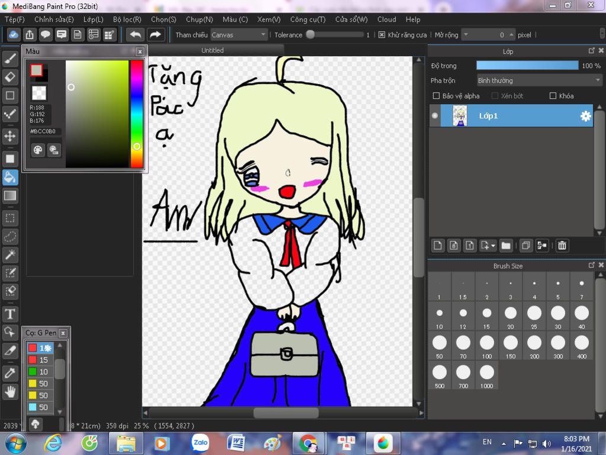This screenshot has width=606, height=455.
Task: Click the foreground color swatch
Action: click(36, 70)
